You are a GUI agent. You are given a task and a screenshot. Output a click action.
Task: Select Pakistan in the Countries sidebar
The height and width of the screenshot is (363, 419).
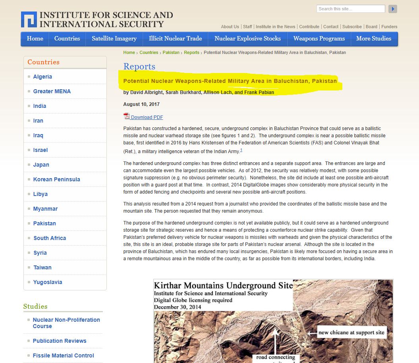click(x=44, y=223)
